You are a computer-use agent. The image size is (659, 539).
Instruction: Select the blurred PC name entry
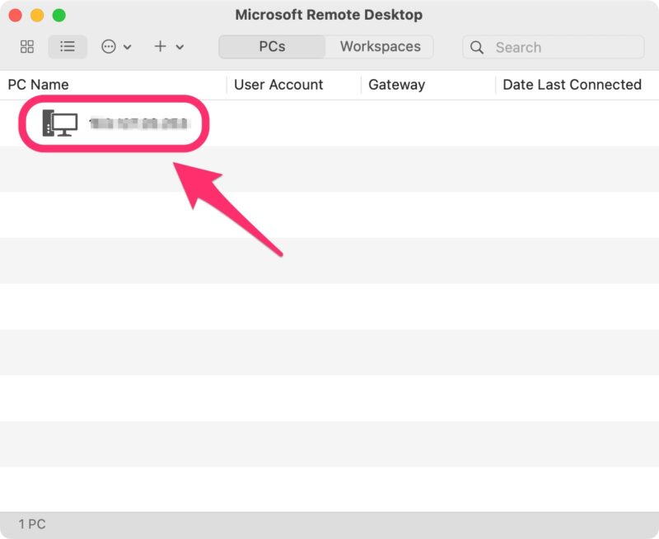coord(139,123)
